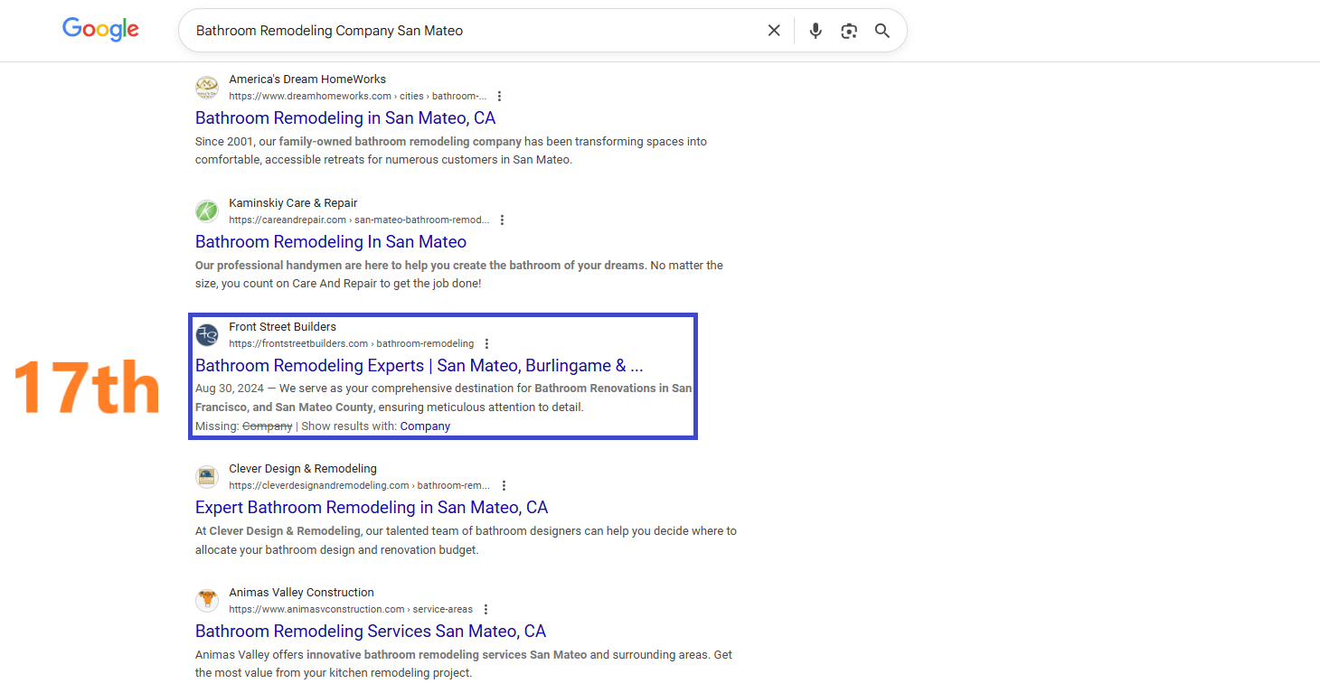
Task: Click 'Animas Valley Construction' site name
Action: tap(301, 593)
